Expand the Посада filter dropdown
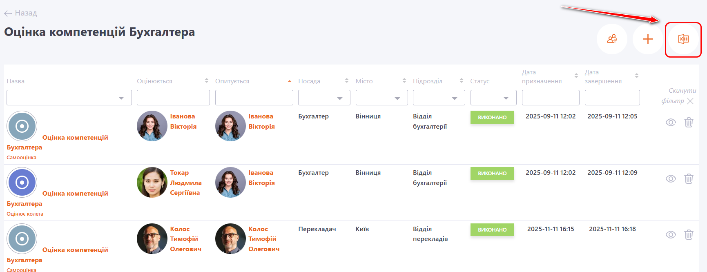Screen dimensions: 707x272 pyautogui.click(x=324, y=98)
